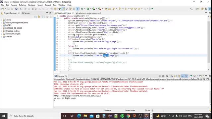Click Remove Launch X icon in Console
Screen dimensions: 212x119
click(163, 76)
